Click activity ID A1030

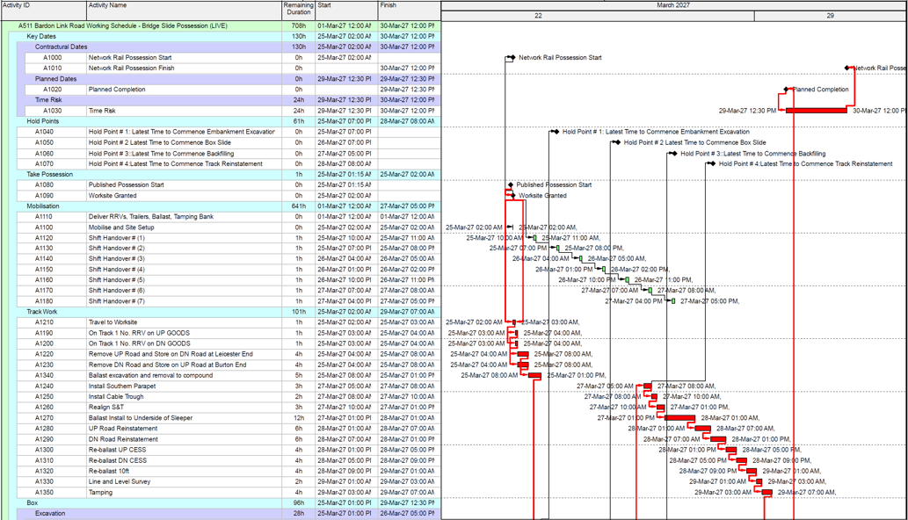pos(52,111)
